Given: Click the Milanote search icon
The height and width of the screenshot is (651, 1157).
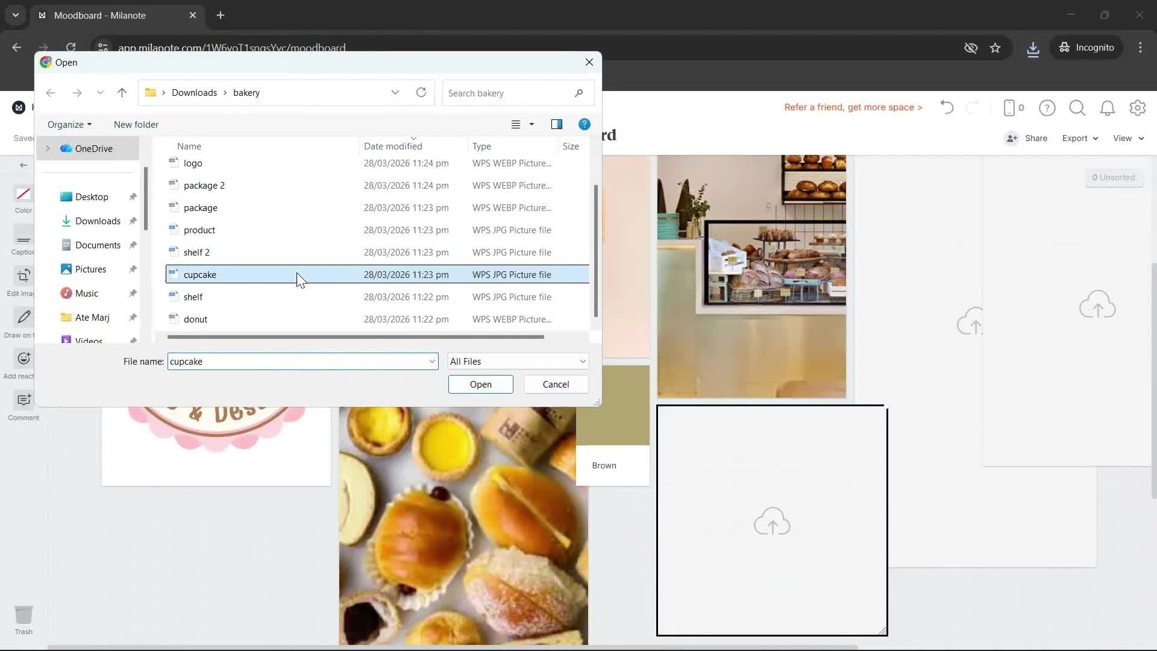Looking at the screenshot, I should pos(1077,108).
